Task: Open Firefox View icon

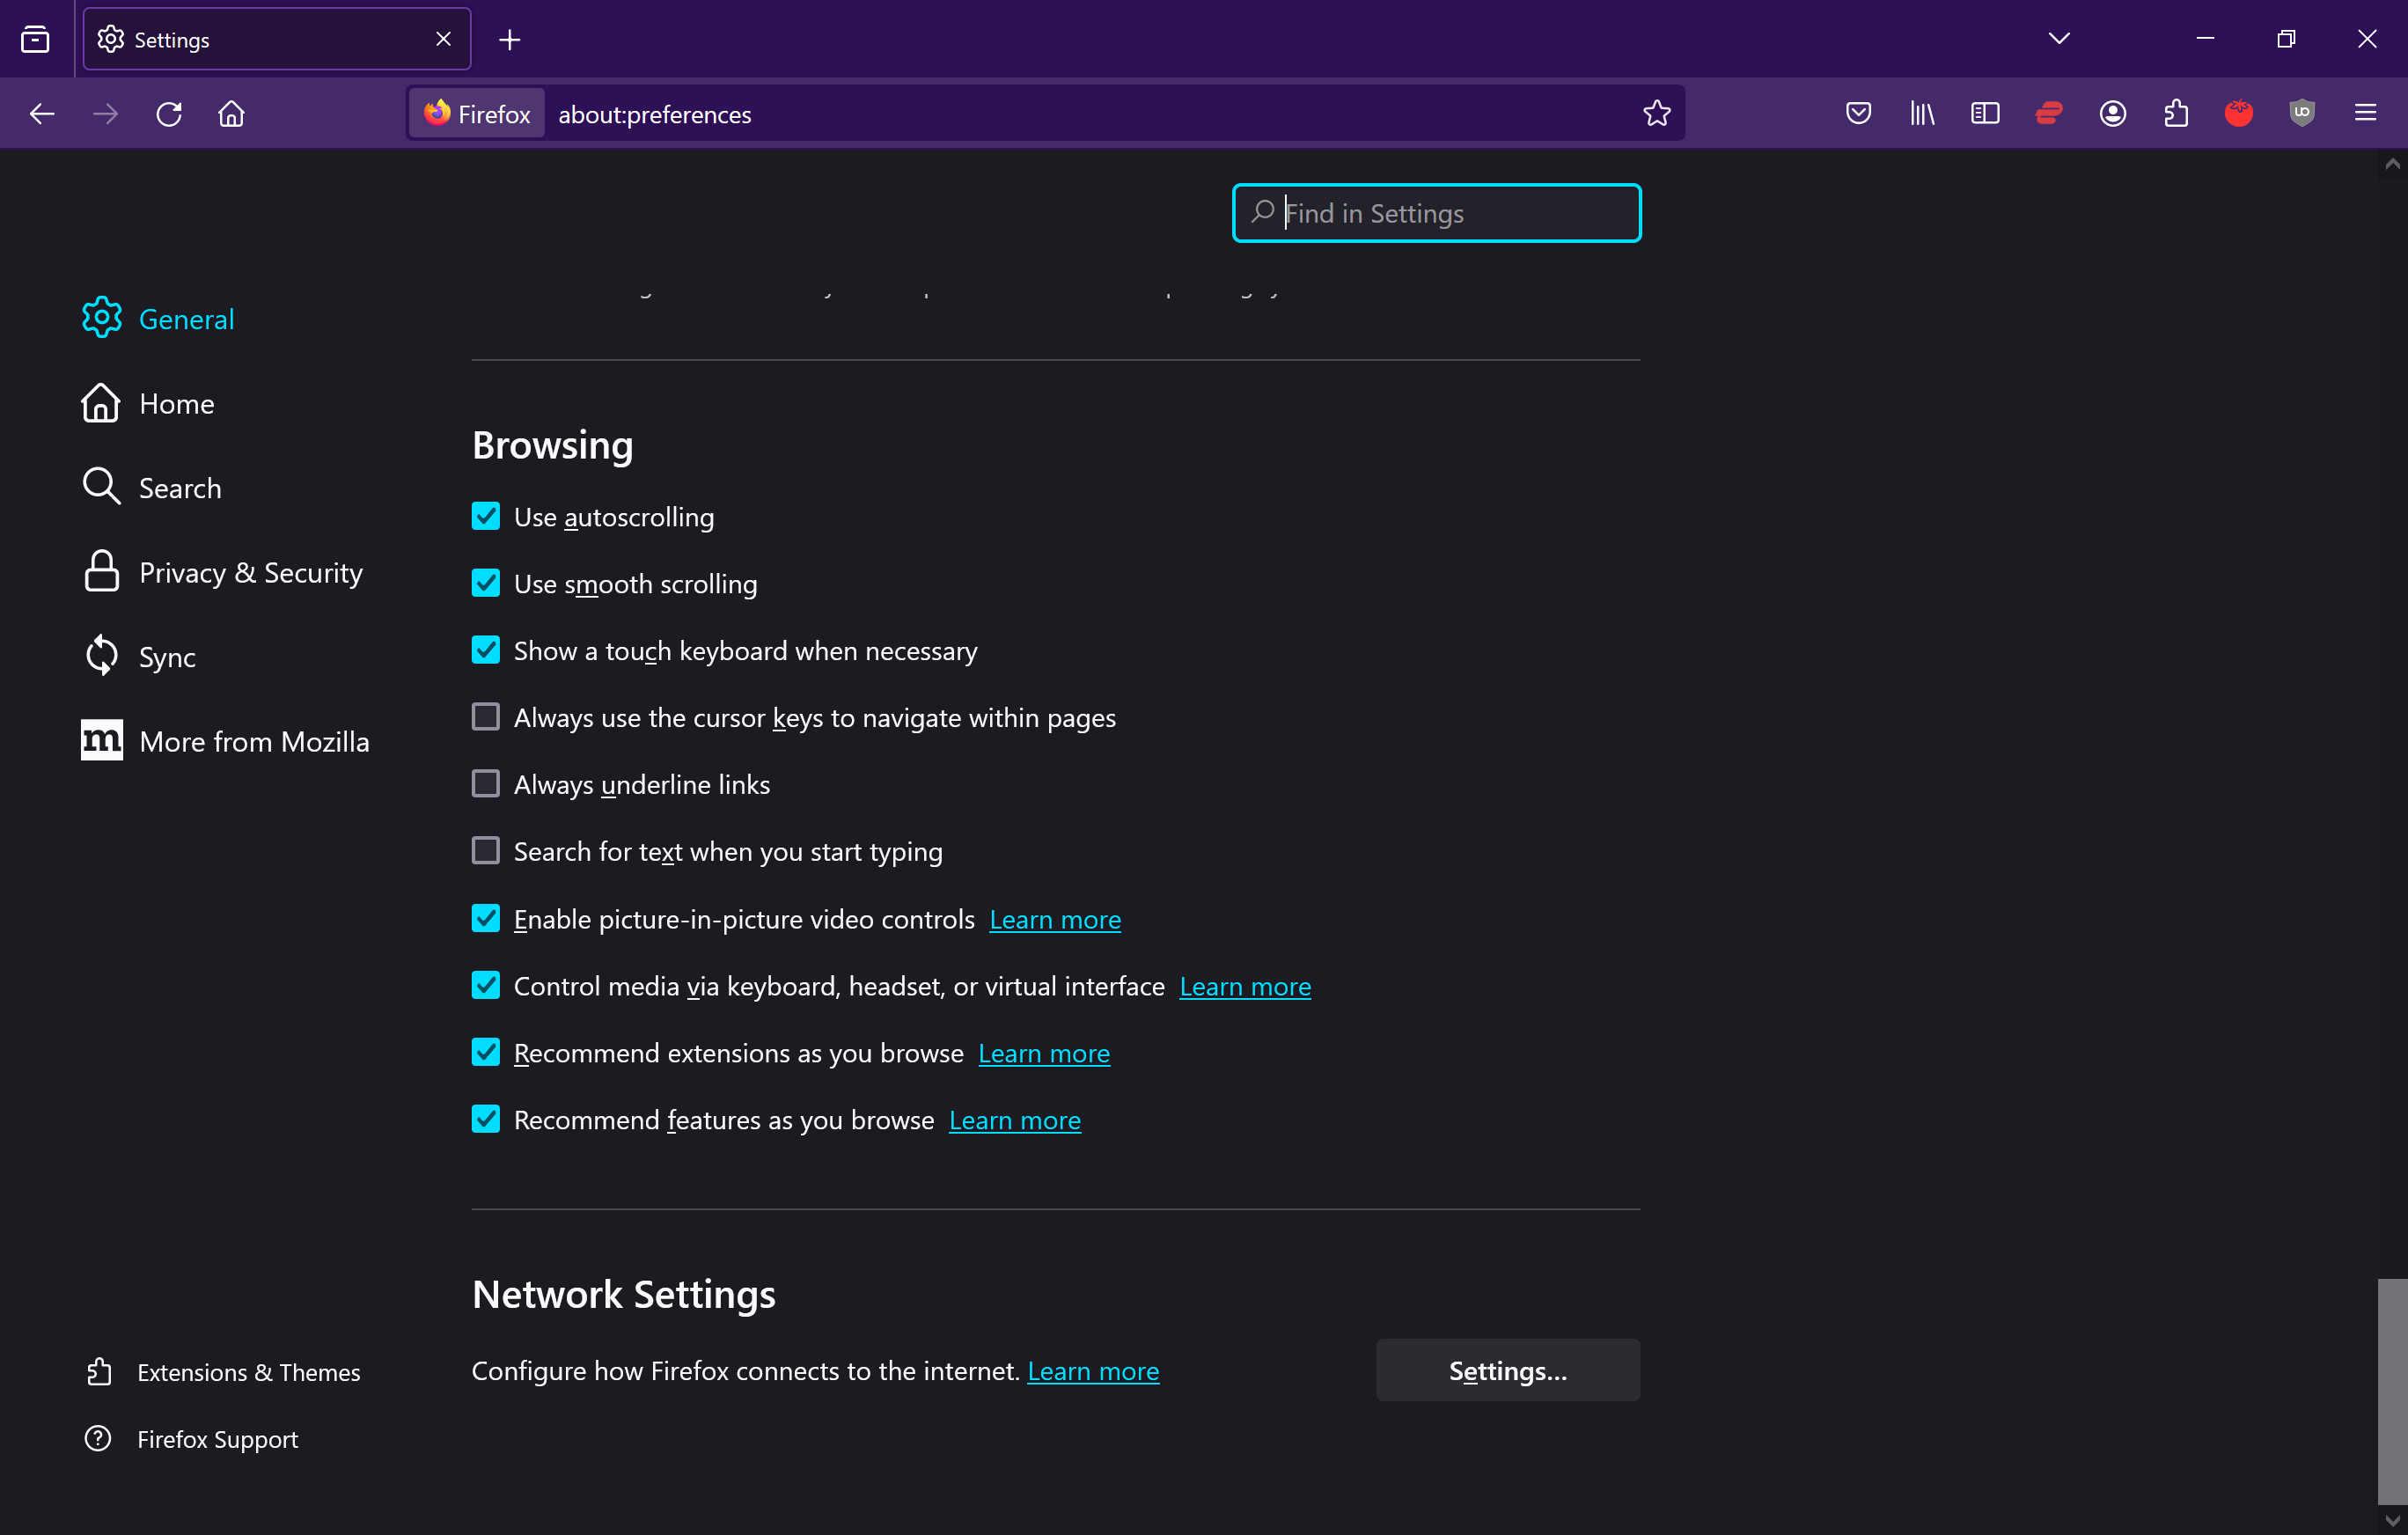Action: coord(35,39)
